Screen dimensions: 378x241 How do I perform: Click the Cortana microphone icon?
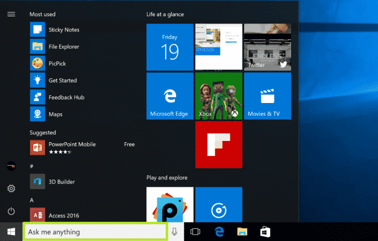tap(175, 232)
